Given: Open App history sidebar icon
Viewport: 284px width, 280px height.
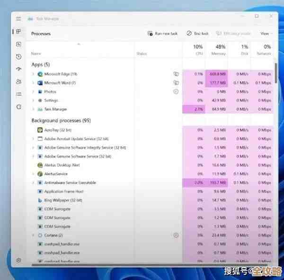Looking at the screenshot, I should 18,57.
